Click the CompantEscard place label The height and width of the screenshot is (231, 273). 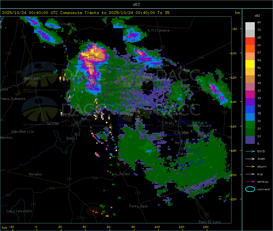pyautogui.click(x=199, y=126)
